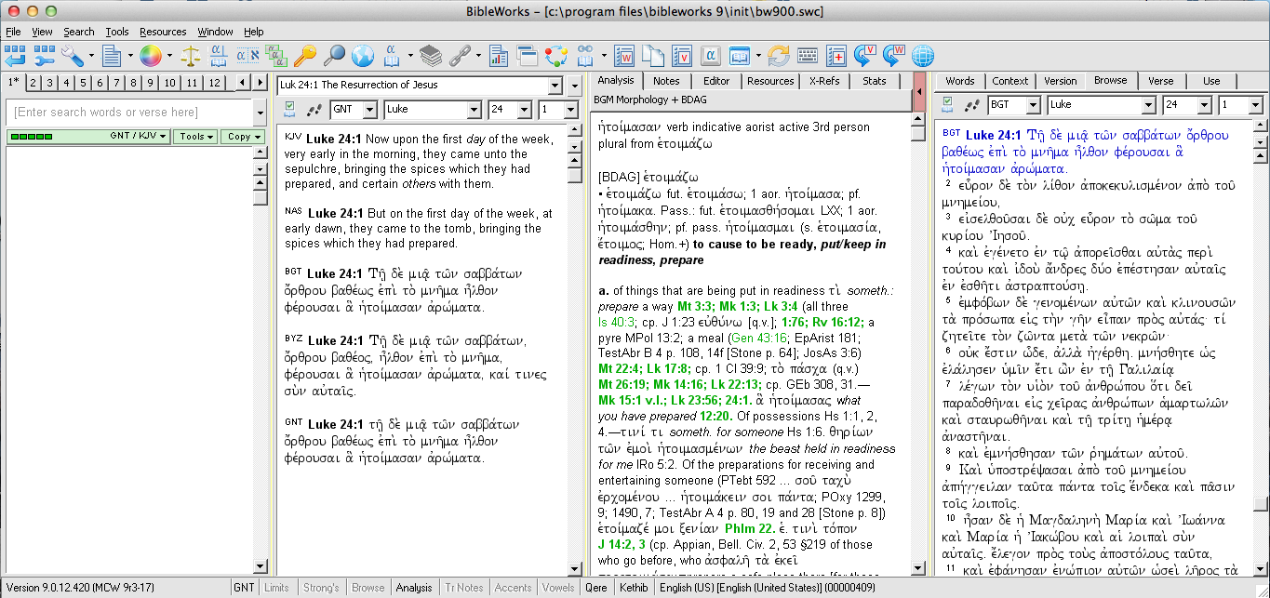Select the Words tab
This screenshot has width=1270, height=598.
[x=960, y=81]
